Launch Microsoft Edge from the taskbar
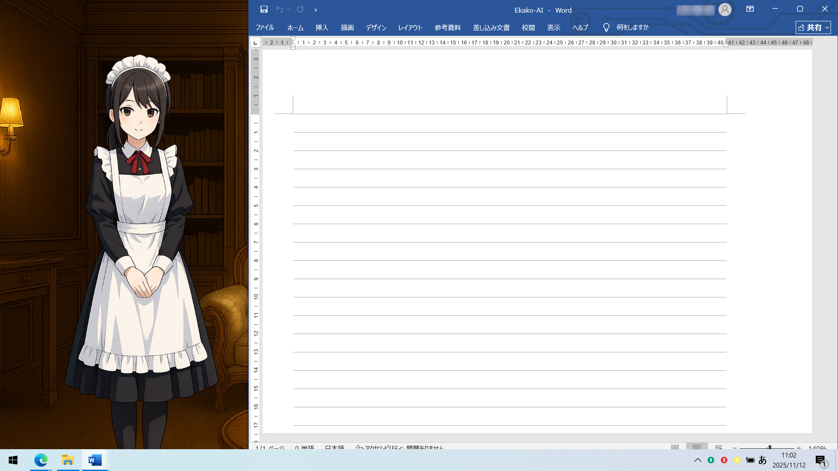 tap(41, 460)
